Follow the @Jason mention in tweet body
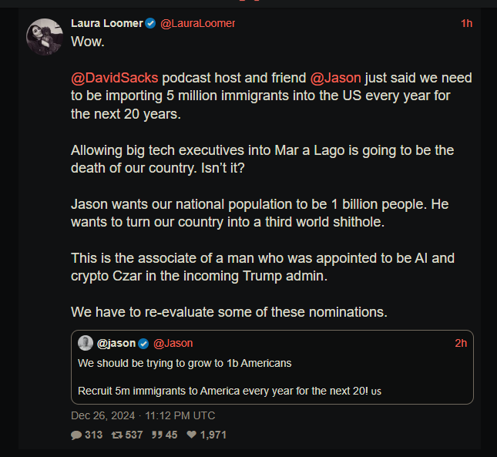Screen dimensions: 497x457 335,78
